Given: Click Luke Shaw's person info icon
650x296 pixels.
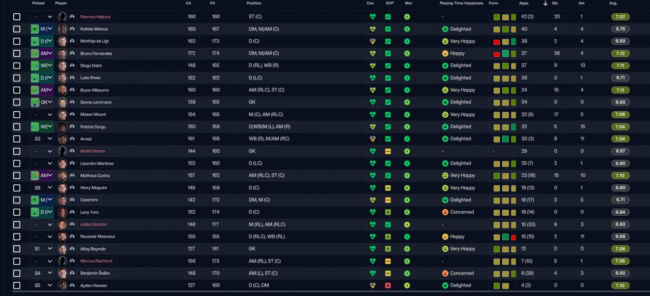Looking at the screenshot, I should tap(72, 78).
